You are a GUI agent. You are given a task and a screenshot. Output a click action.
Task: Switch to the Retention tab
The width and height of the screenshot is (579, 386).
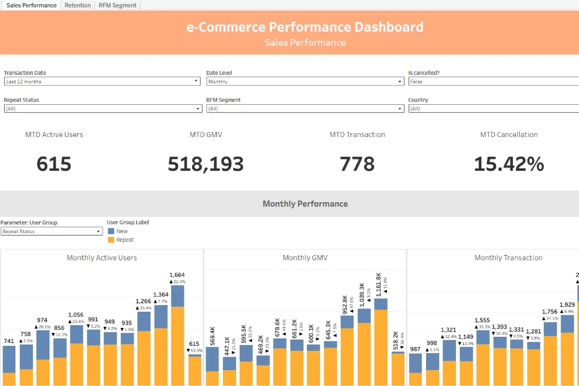[77, 5]
